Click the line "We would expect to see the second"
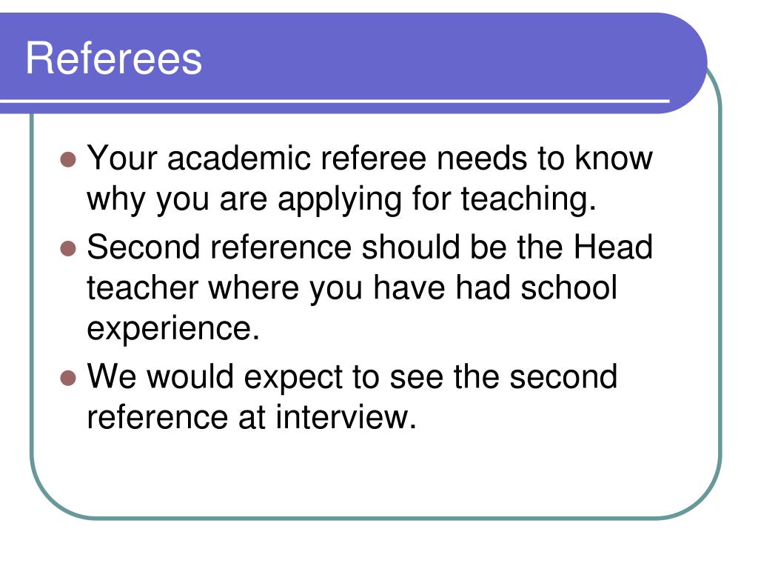Image resolution: width=758 pixels, height=569 pixels. tap(352, 376)
